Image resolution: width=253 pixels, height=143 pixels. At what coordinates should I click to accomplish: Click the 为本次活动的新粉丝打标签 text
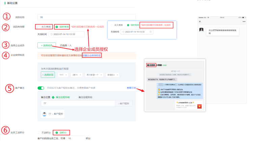(x=55, y=69)
